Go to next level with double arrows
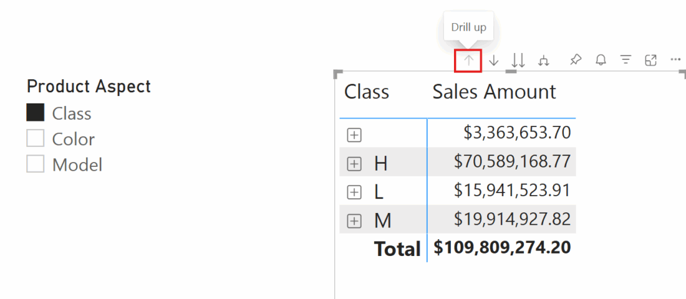Viewport: 686px width, 299px height. point(518,60)
